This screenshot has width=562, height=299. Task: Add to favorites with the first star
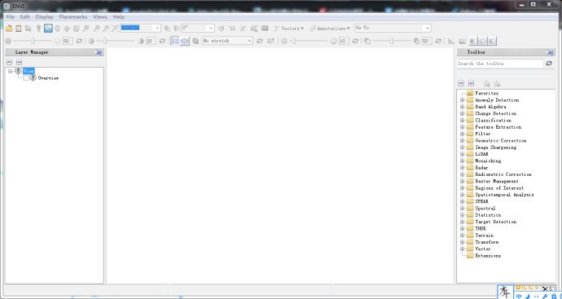tap(486, 84)
